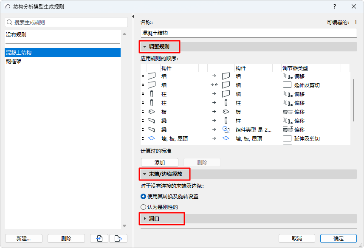Click reorder handle of 梁 → 组件类型 row
The width and height of the screenshot is (364, 248).
pos(143,130)
